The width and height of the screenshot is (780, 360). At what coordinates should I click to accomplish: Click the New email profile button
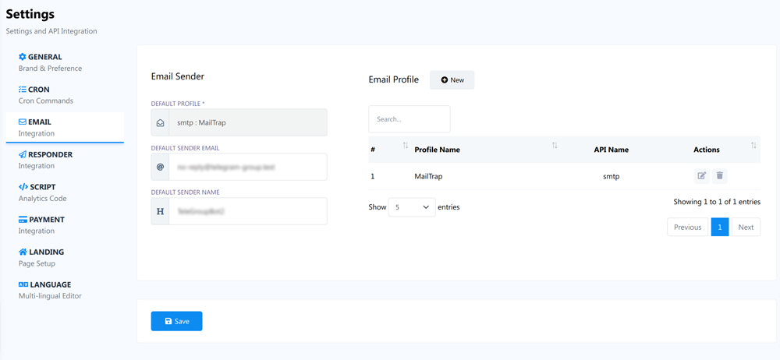point(452,80)
